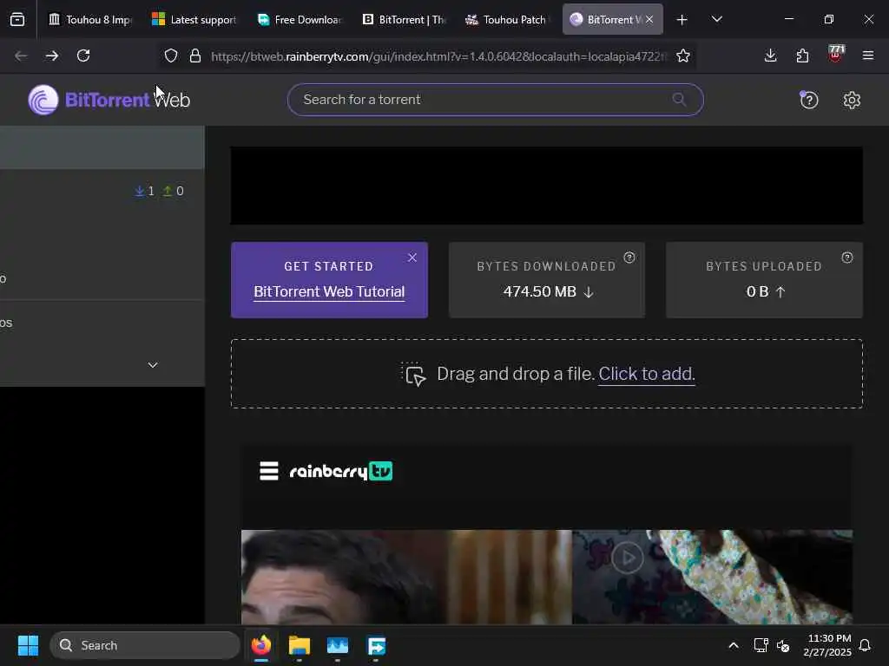Open Firefox View icon
Screen dimensions: 889x666
[x=17, y=20]
